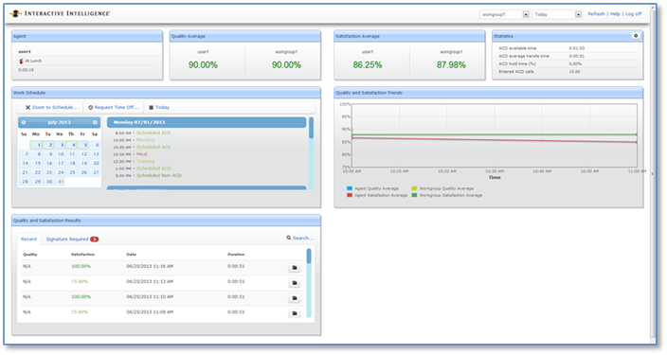Click the red Signature Required count badge
Viewport: 667px width, 355px height.
tap(94, 240)
